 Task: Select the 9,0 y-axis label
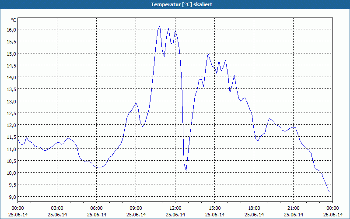tap(12, 197)
